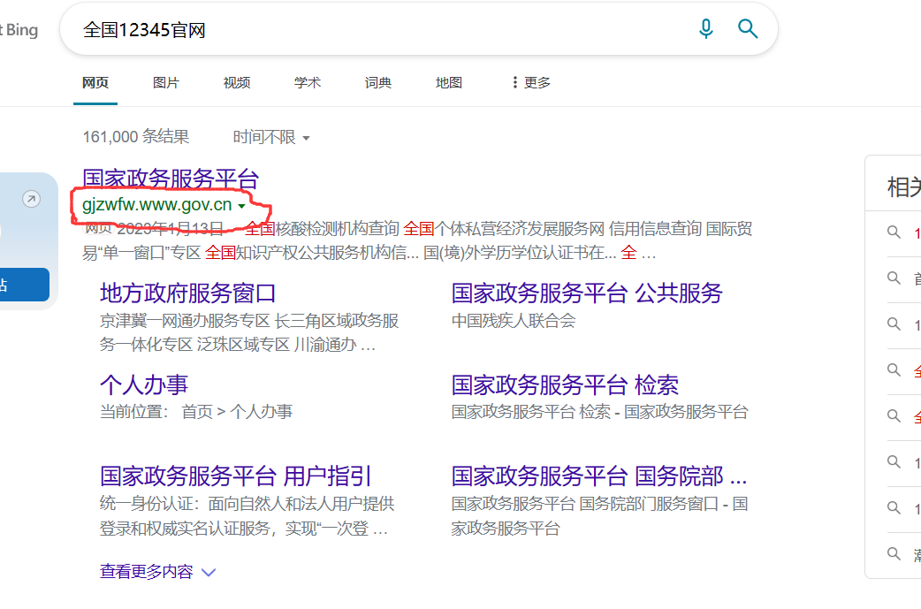This screenshot has height=609, width=921.
Task: Click the magnifier search button icon
Action: tap(748, 28)
